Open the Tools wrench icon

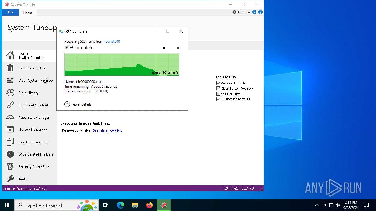(10, 179)
